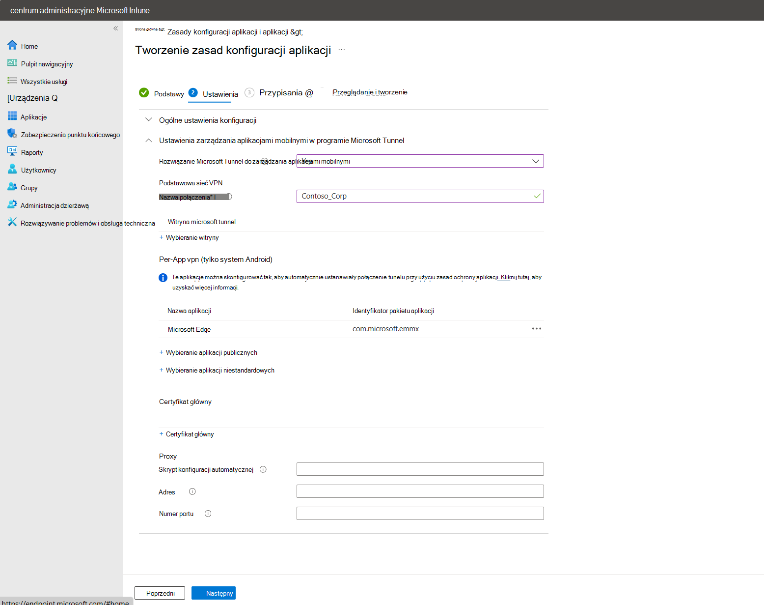This screenshot has height=605, width=765.
Task: Click the Administracja dzierżawą gear icon
Action: (12, 204)
